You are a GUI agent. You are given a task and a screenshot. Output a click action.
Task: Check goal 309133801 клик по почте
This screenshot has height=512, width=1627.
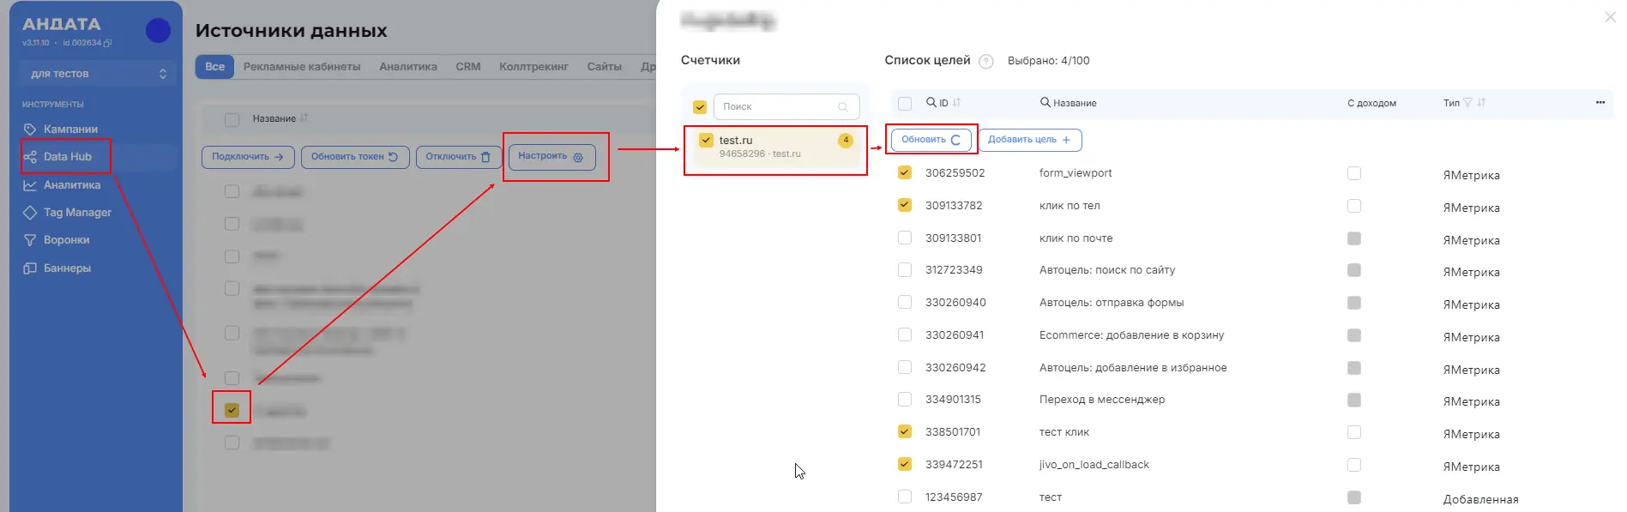pyautogui.click(x=905, y=238)
